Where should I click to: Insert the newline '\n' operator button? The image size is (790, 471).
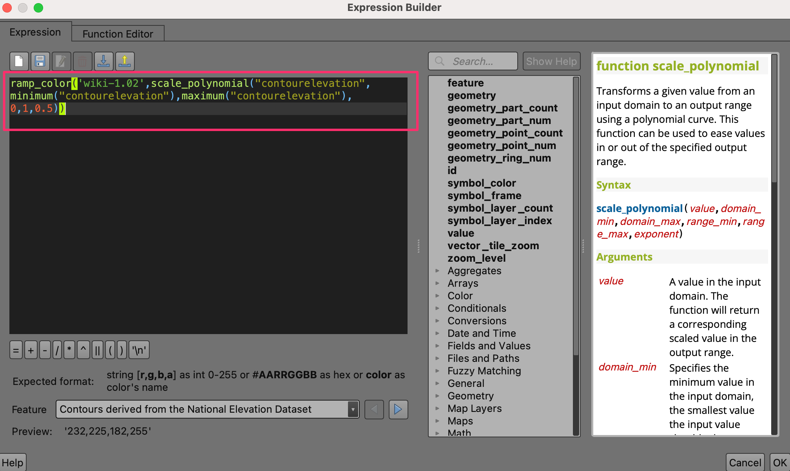pos(139,350)
